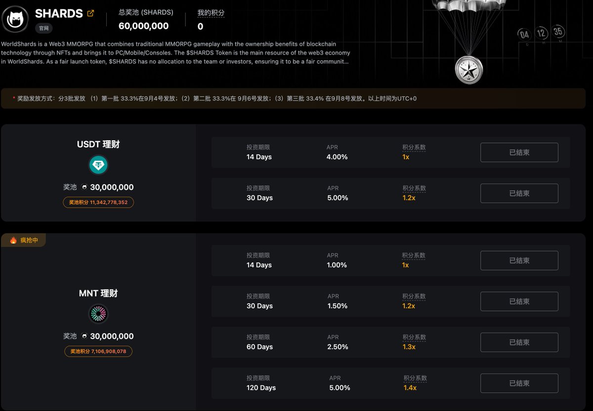This screenshot has width=593, height=411.
Task: Click the 奖池积分 7,106,908,078 badge
Action: click(x=98, y=352)
